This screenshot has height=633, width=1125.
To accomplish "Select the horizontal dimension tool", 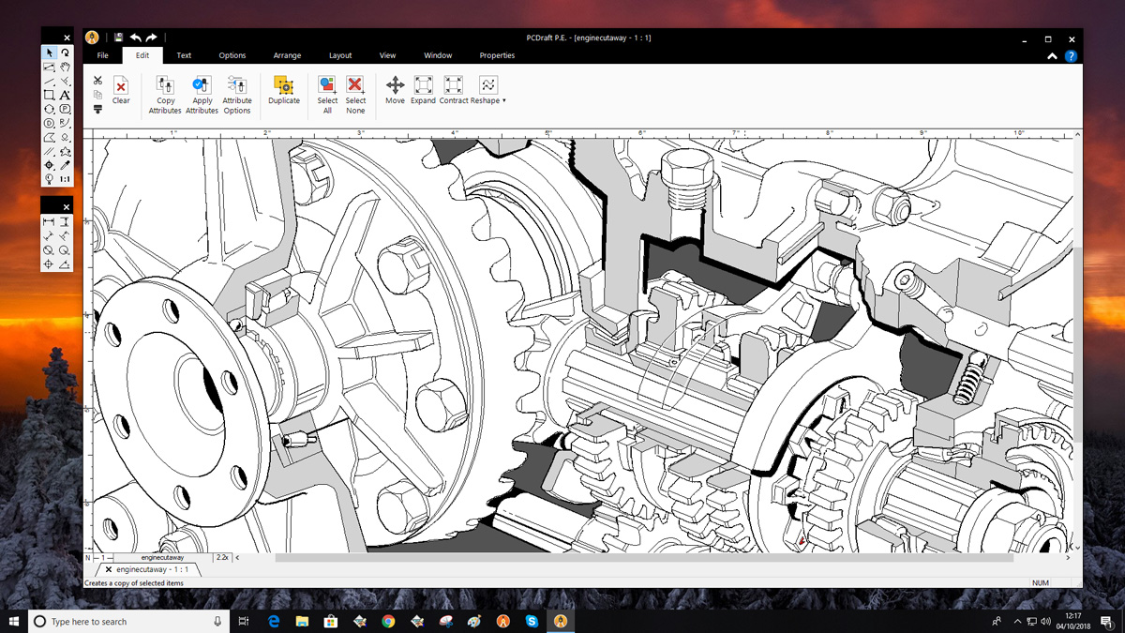I will tap(49, 222).
